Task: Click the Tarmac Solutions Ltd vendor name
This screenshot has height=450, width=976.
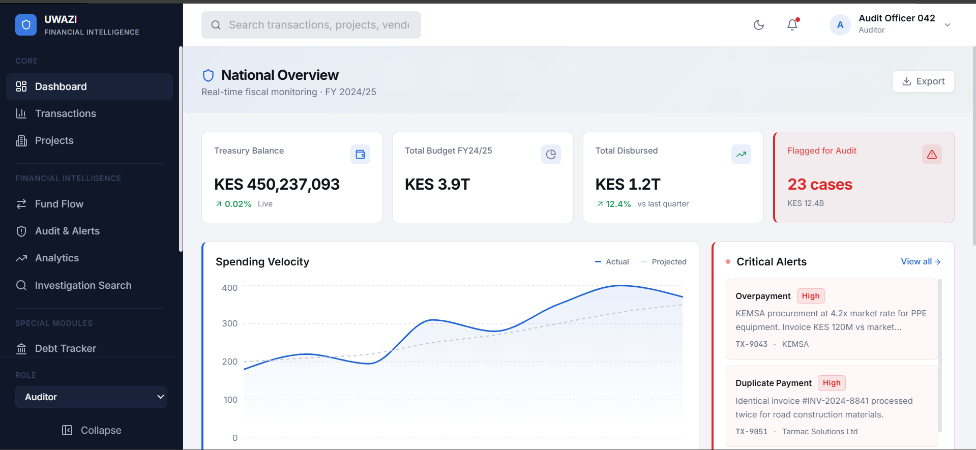Action: pyautogui.click(x=820, y=432)
